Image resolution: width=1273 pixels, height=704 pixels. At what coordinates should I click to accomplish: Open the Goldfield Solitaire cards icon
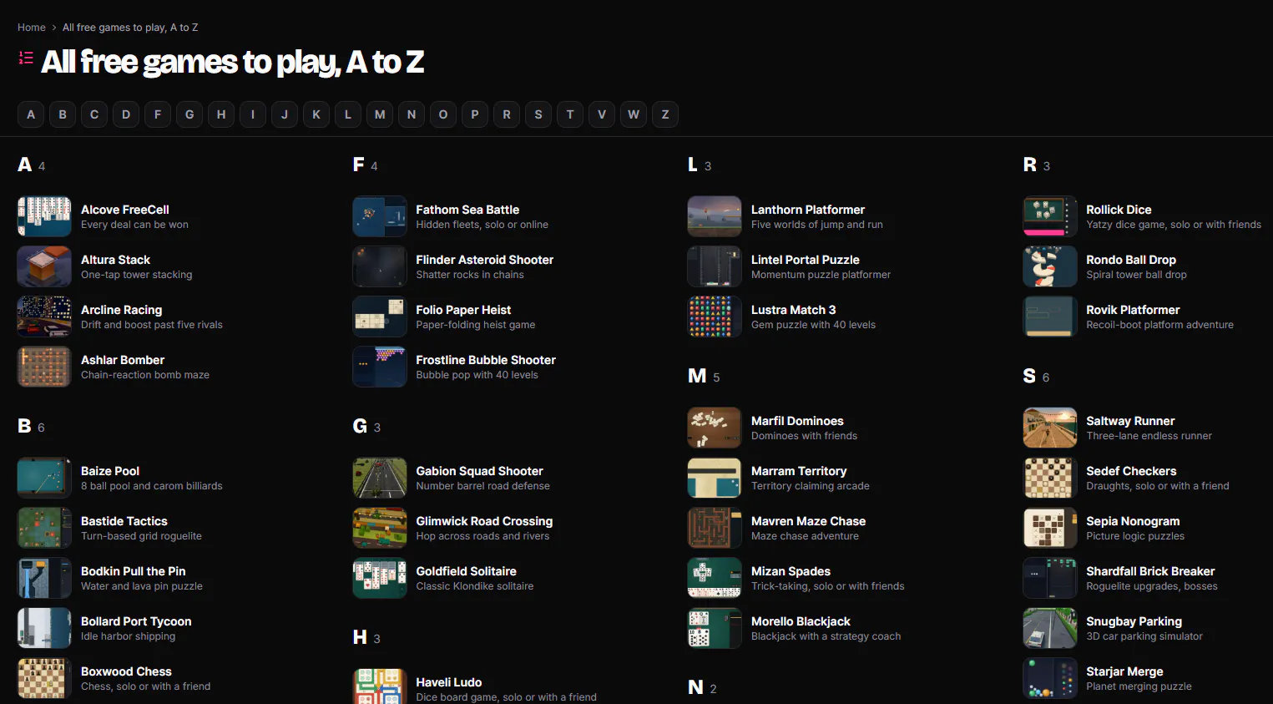380,578
